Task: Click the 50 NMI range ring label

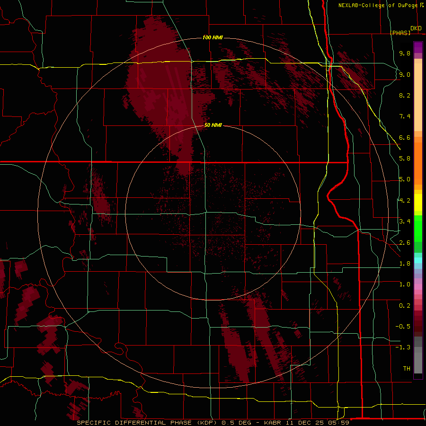Action: [213, 125]
